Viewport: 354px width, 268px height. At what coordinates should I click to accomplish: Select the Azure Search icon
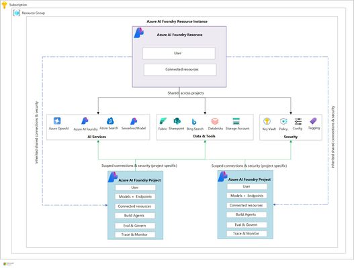pyautogui.click(x=110, y=121)
